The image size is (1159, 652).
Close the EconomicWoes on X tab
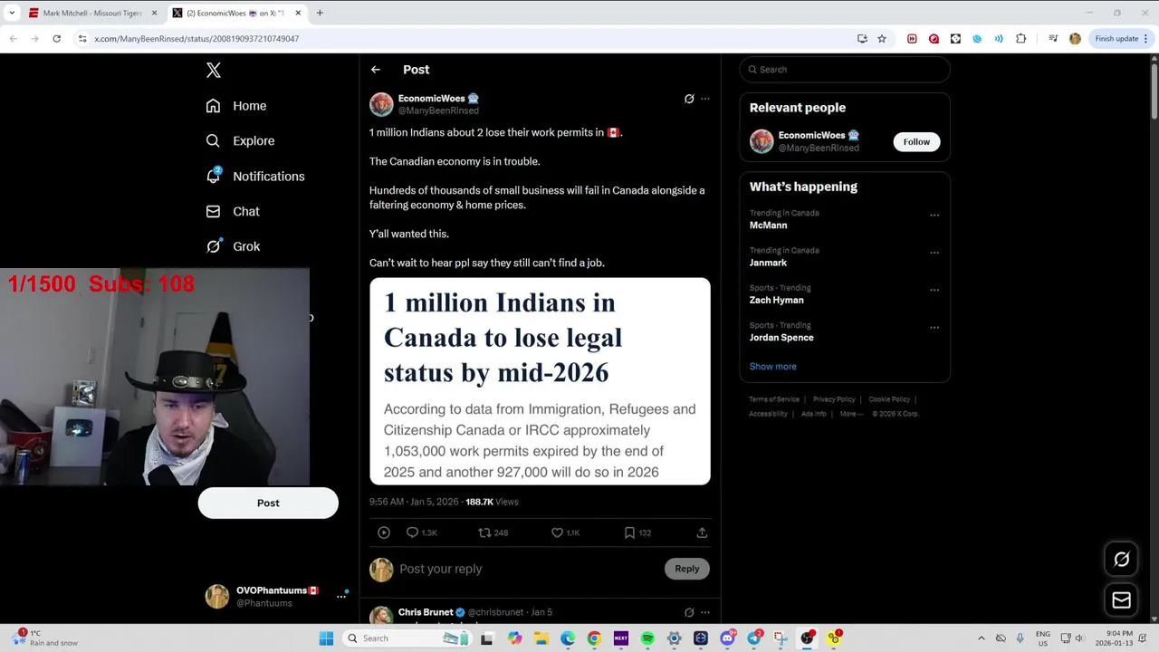click(x=298, y=13)
